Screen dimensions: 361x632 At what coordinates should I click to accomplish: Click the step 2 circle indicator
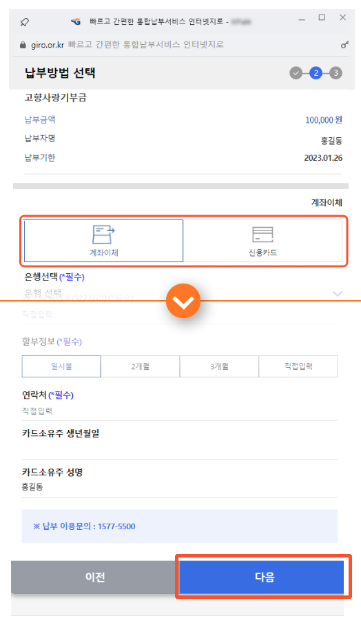point(316,73)
